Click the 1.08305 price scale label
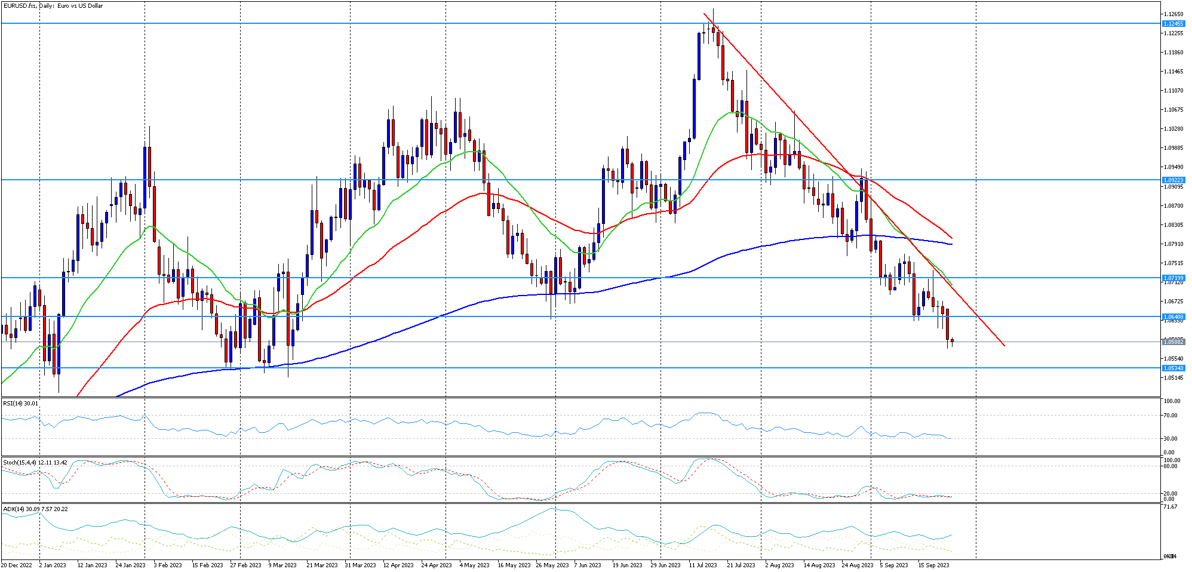 click(1173, 225)
